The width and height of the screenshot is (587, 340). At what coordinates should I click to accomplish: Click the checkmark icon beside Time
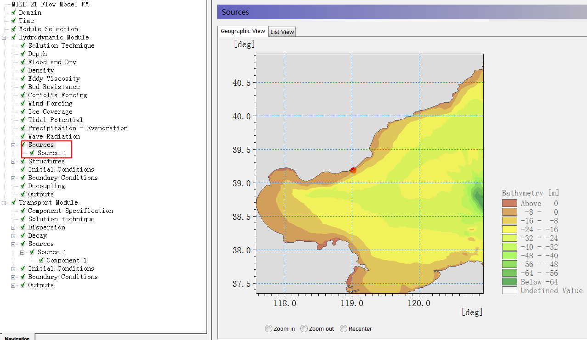(x=14, y=21)
